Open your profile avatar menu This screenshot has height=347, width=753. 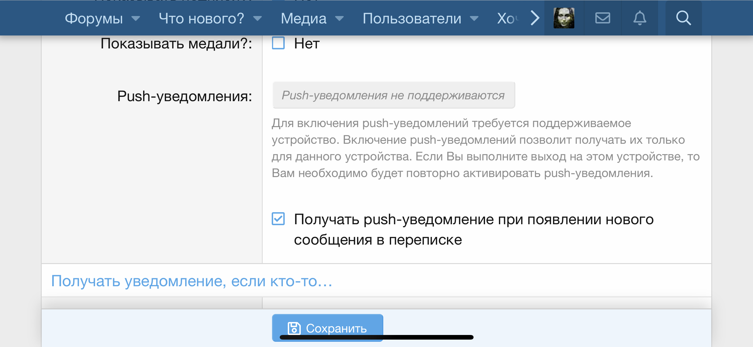(x=564, y=18)
